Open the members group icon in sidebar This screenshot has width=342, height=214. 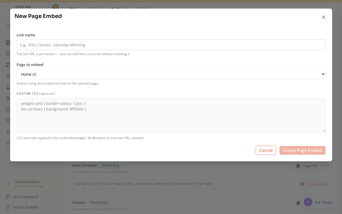coord(8,65)
